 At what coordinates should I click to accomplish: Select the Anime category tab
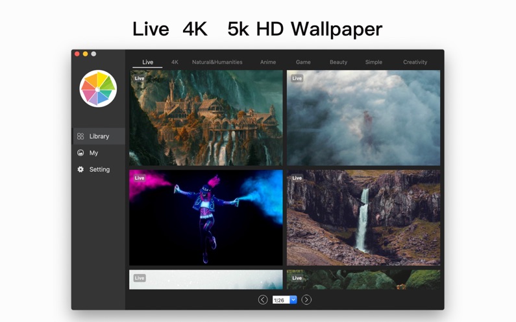tap(268, 62)
